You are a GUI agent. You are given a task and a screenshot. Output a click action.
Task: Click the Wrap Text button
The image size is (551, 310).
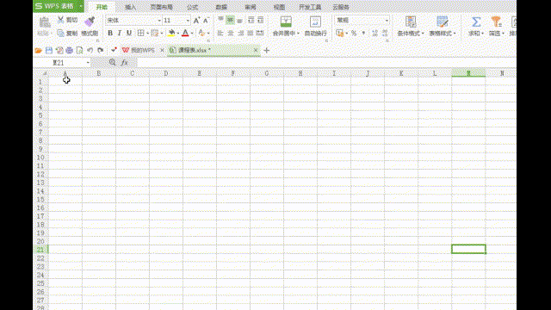coord(315,26)
